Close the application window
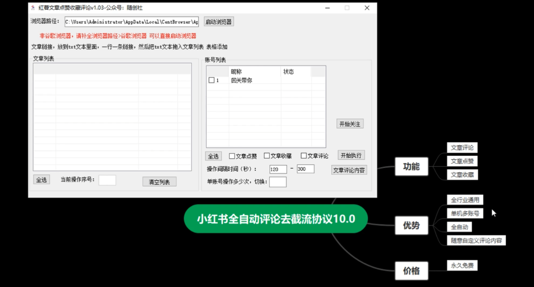This screenshot has height=287, width=534. pos(367,8)
